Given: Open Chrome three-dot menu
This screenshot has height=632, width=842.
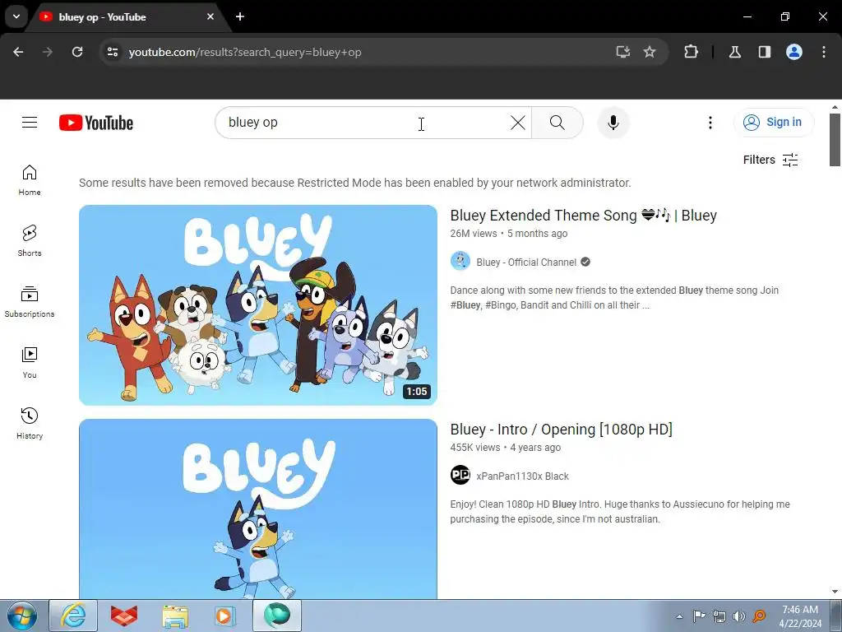Looking at the screenshot, I should point(824,52).
